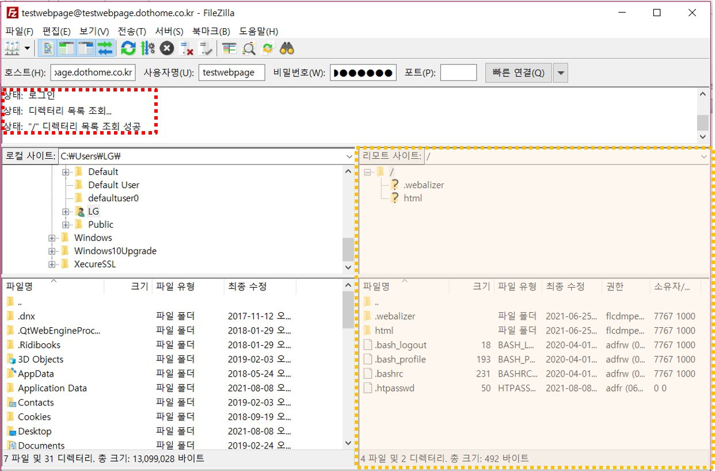The width and height of the screenshot is (715, 471).
Task: Select Default User in local tree
Action: click(x=113, y=185)
